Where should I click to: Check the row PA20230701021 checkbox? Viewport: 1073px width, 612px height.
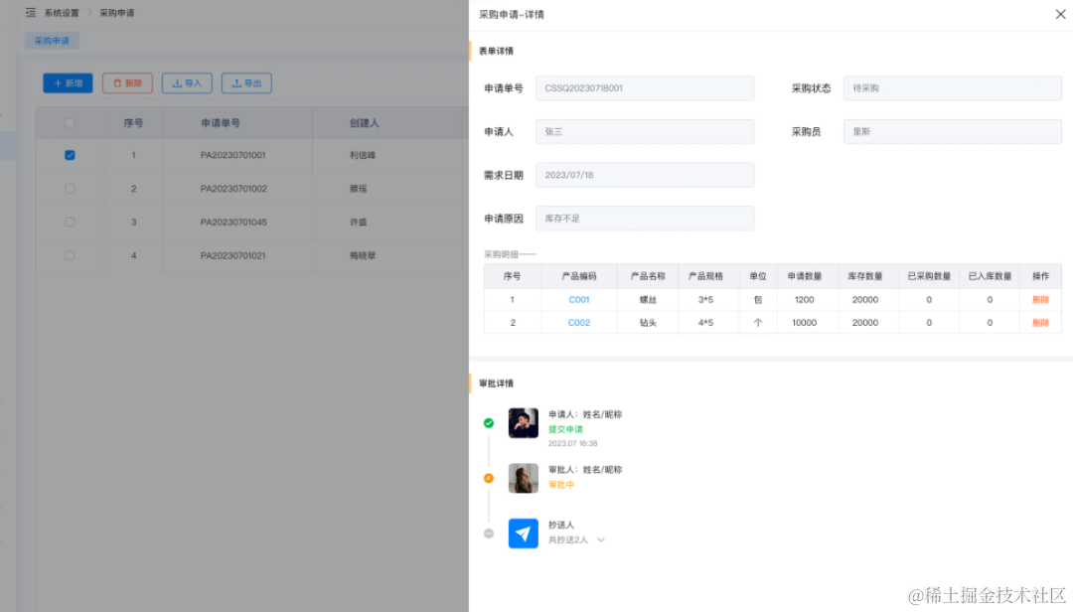coord(70,255)
